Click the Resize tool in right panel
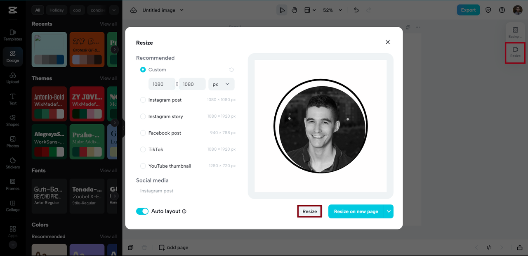The image size is (528, 256). tap(515, 52)
